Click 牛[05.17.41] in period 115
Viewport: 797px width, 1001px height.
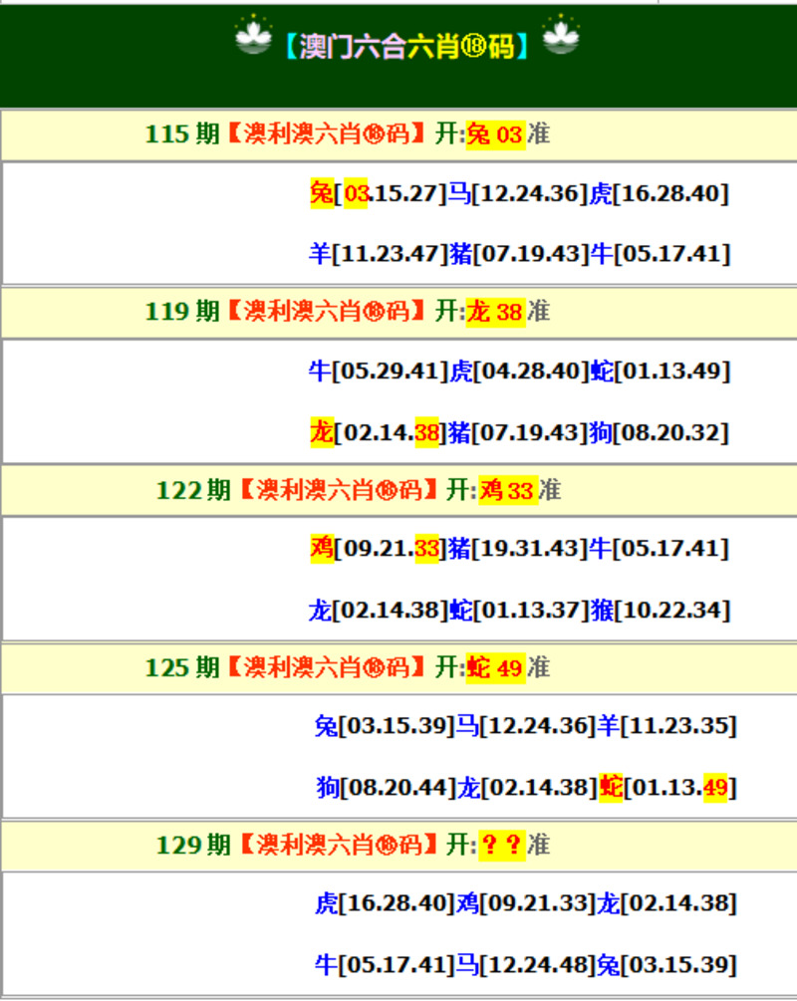click(660, 254)
